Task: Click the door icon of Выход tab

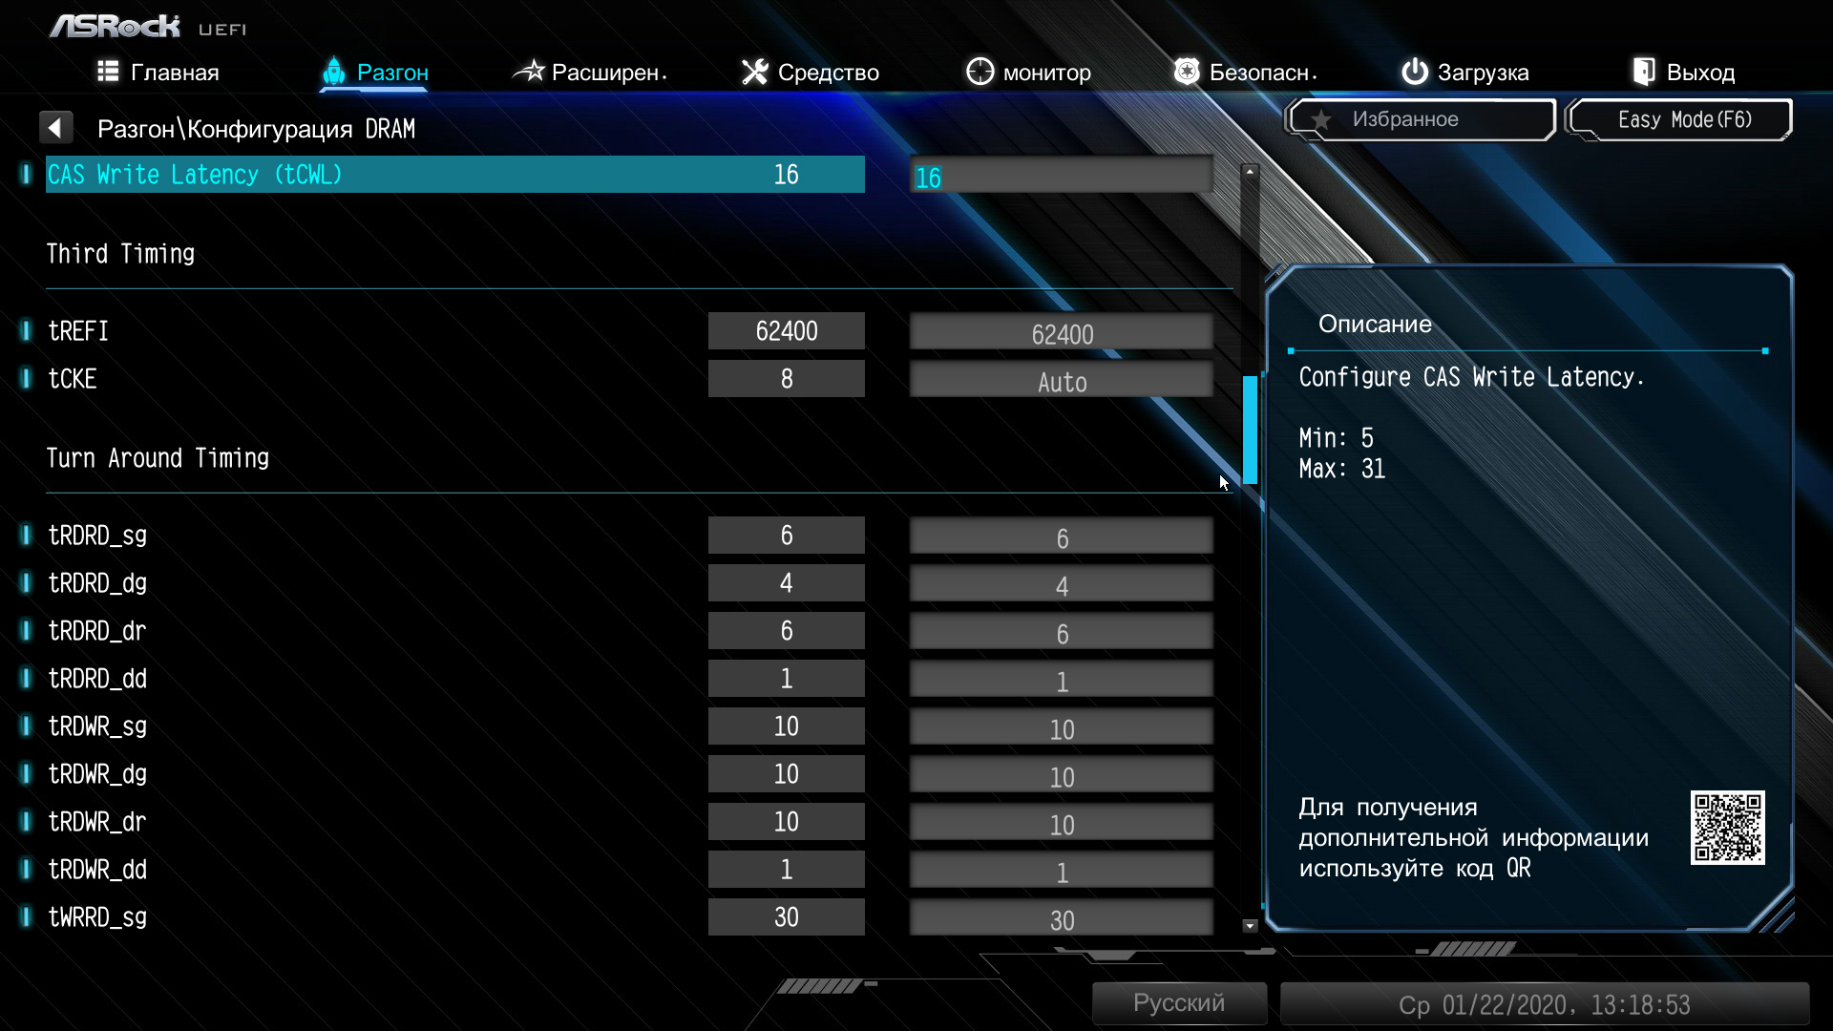Action: coord(1643,72)
